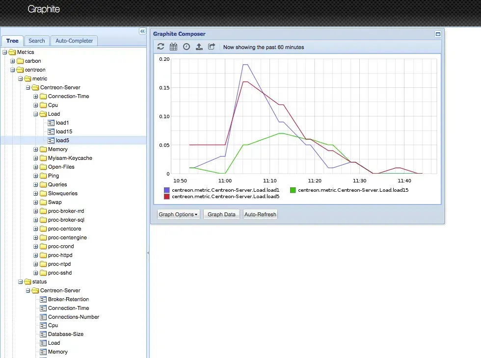The width and height of the screenshot is (481, 358).
Task: Collapse the centreon folder
Action: (13, 70)
